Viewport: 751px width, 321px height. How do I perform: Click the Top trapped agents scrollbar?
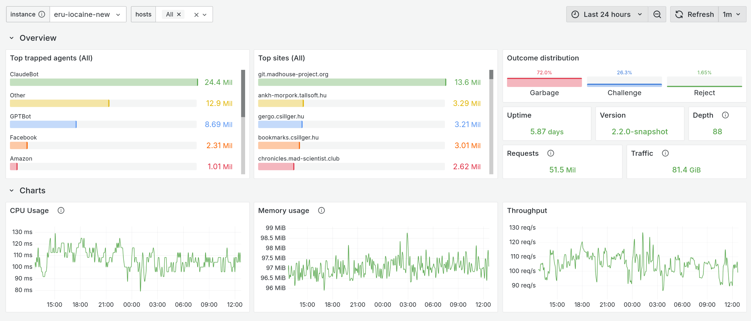(243, 93)
